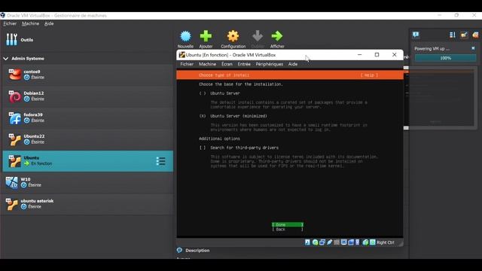The width and height of the screenshot is (482, 271).
Task: Click the rightmost notification panel icon
Action: [475, 35]
